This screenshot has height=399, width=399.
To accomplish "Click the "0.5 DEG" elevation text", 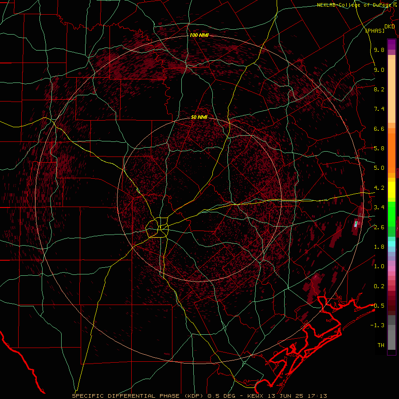I will (220, 396).
